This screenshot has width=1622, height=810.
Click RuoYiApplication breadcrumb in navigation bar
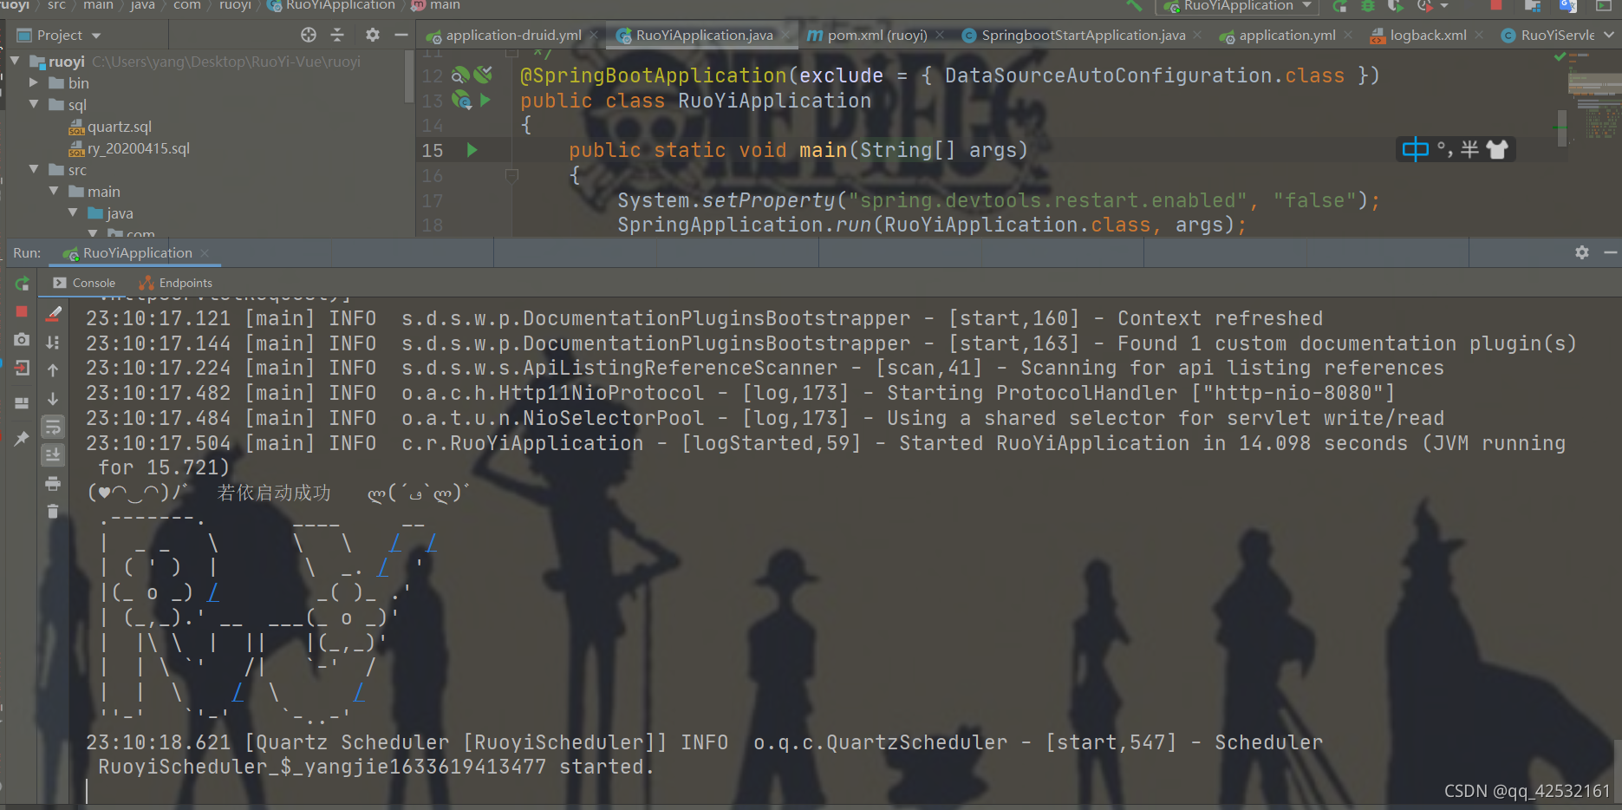[330, 5]
